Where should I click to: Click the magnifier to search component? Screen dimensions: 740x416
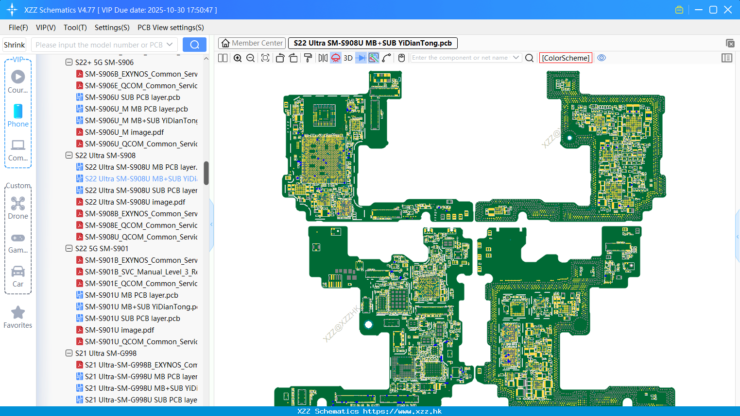[x=530, y=58]
